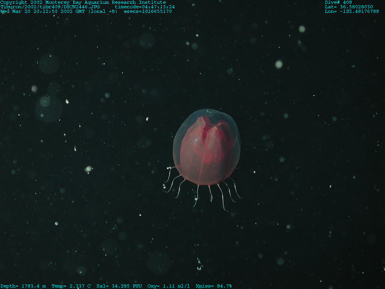Screen dimensions: 385x289
Task: Click the Lat= 36.58028030 readout
Action: coord(349,7)
